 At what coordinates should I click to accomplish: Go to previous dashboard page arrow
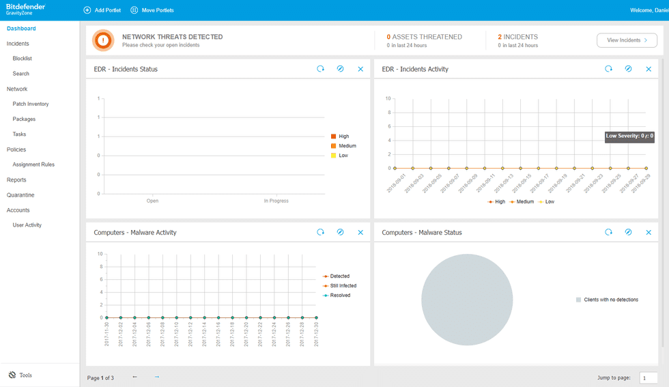135,377
